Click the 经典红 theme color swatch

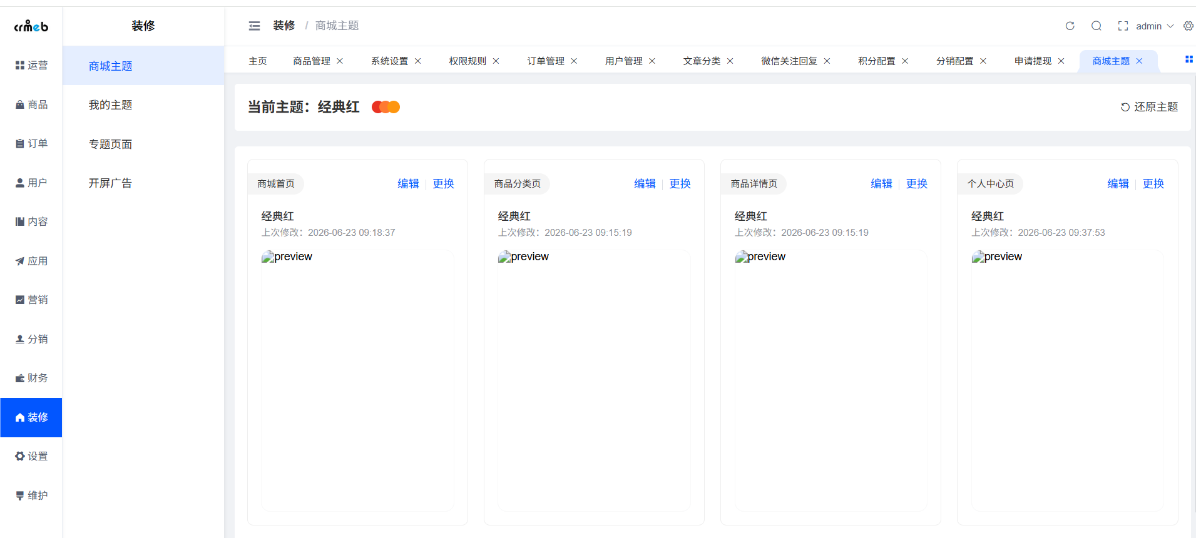pos(386,107)
